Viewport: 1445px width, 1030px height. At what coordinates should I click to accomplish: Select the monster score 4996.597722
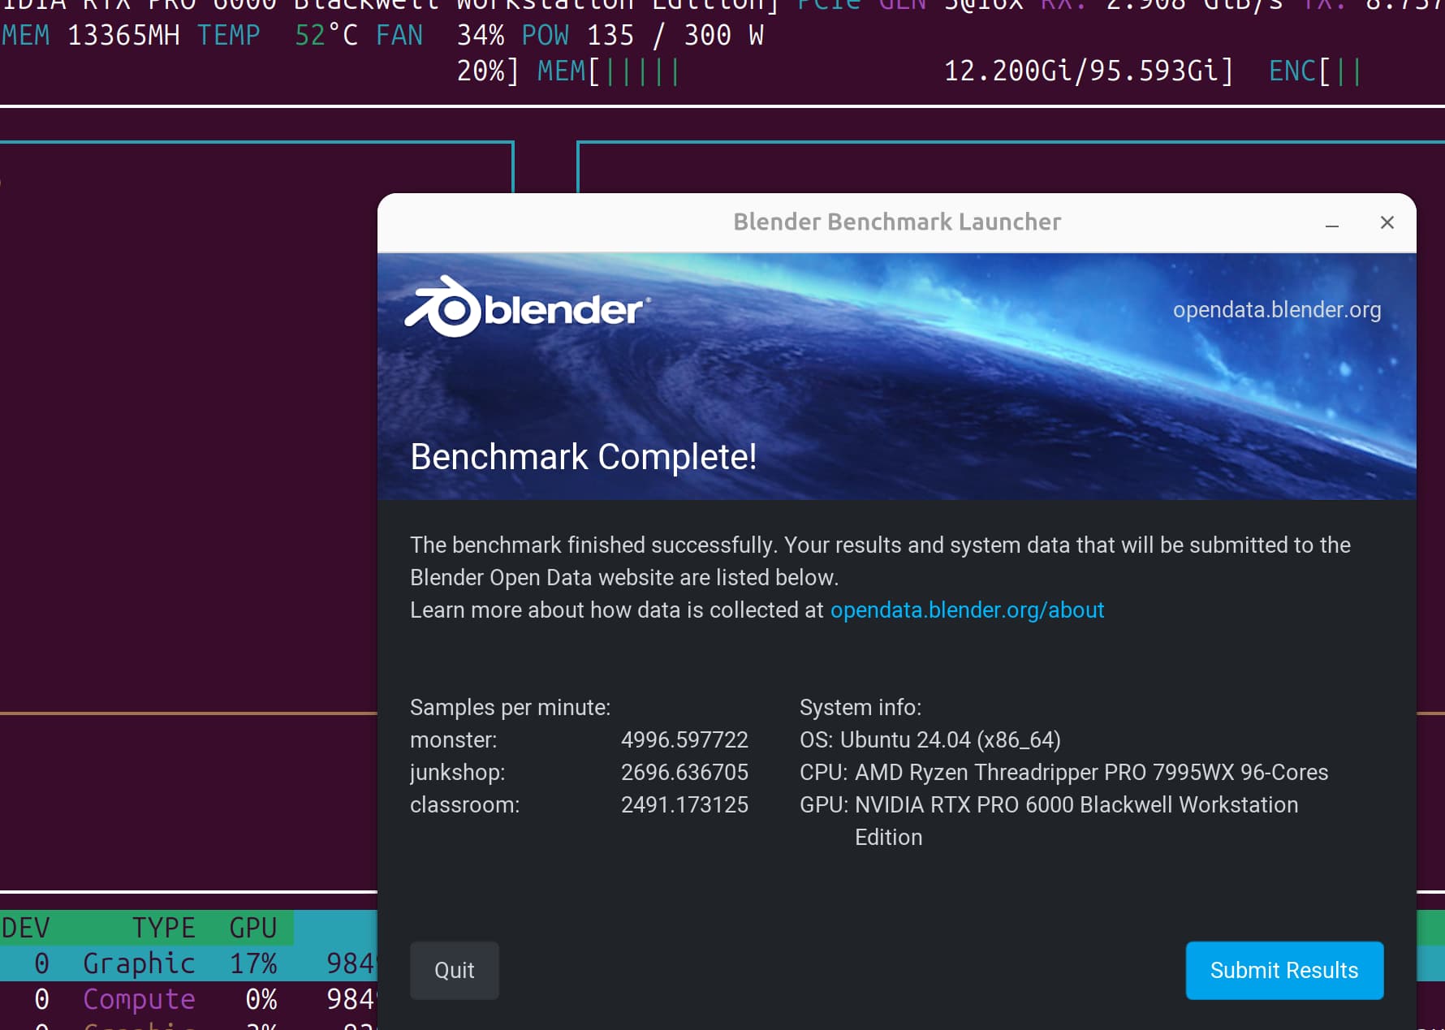click(x=684, y=739)
